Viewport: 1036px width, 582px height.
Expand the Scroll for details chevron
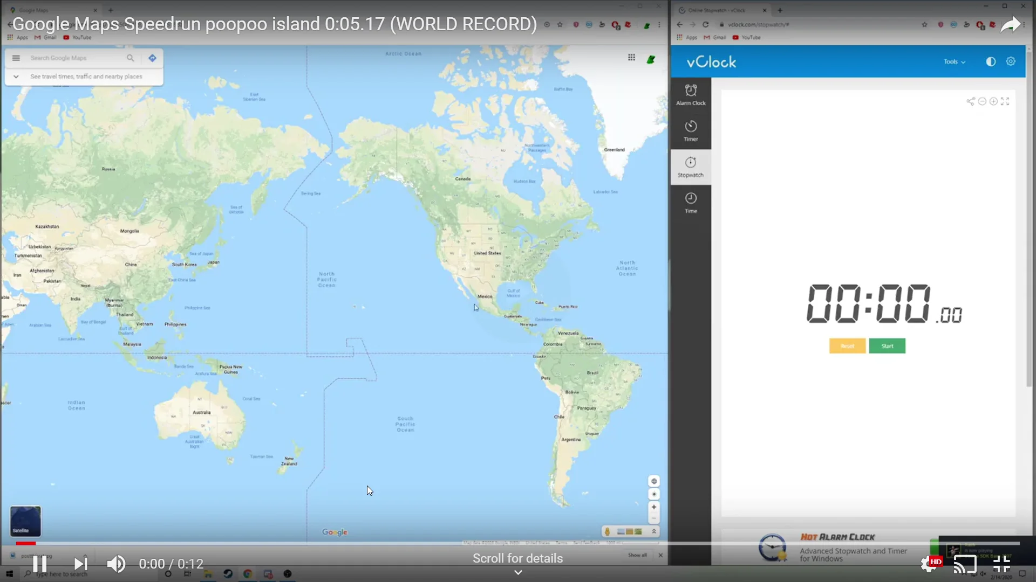click(518, 573)
